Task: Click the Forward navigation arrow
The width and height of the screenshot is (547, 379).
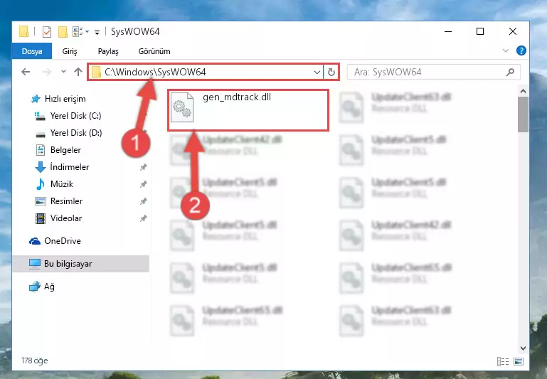Action: (46, 72)
